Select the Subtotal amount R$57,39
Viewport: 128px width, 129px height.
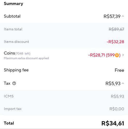tap(112, 16)
